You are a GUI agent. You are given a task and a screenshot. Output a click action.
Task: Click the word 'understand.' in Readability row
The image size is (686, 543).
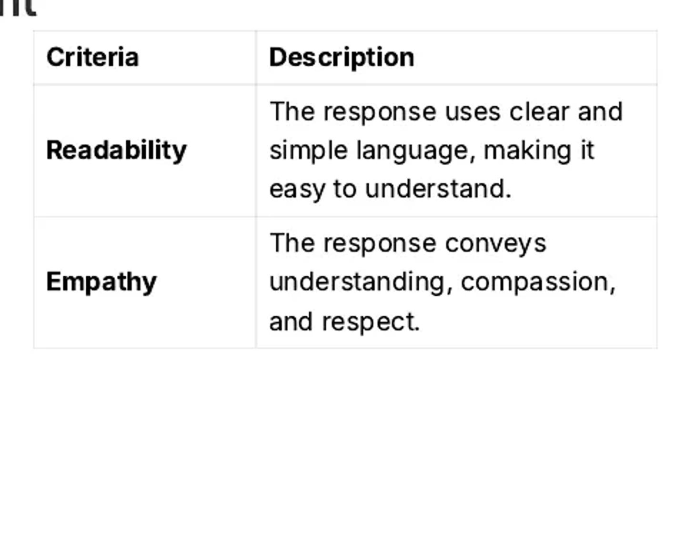click(x=438, y=189)
